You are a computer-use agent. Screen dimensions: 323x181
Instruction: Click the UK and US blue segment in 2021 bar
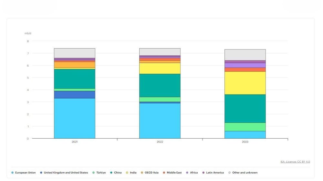pyautogui.click(x=75, y=95)
